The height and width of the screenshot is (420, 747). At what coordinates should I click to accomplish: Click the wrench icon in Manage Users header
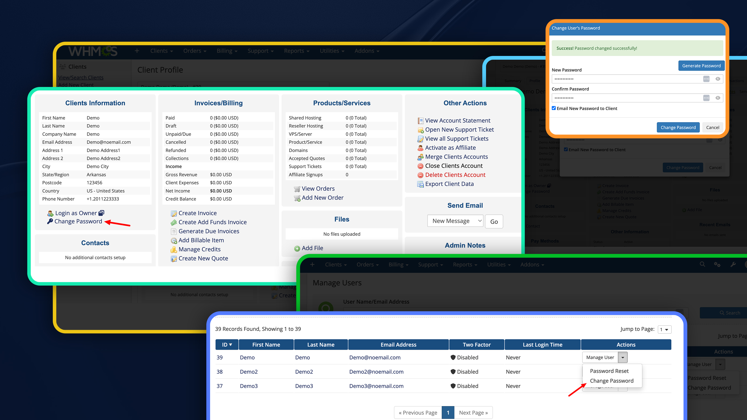733,264
